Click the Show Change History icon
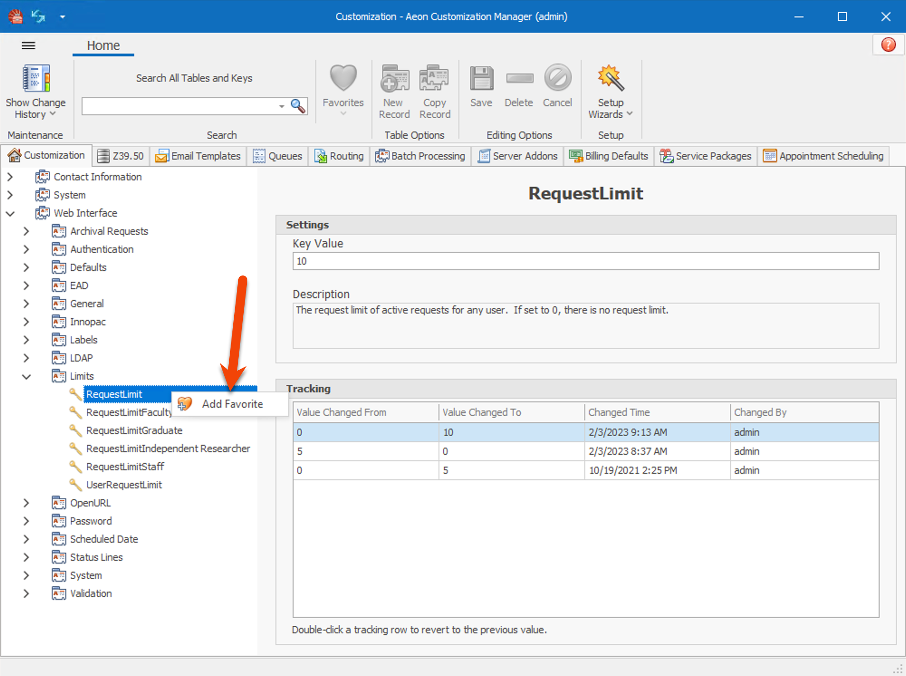This screenshot has height=676, width=906. 36,79
